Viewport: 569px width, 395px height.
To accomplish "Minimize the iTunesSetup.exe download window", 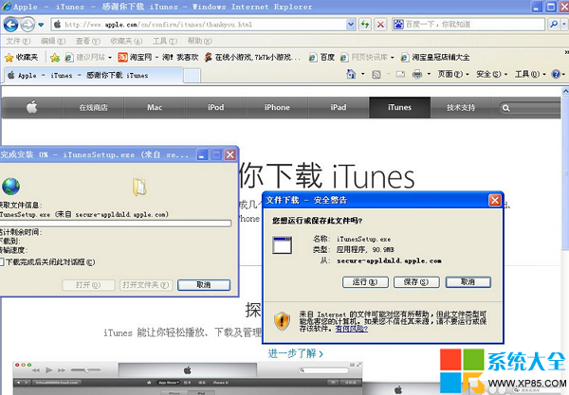I will click(202, 155).
